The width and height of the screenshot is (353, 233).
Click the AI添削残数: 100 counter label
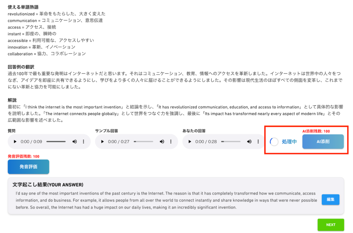pos(316,131)
